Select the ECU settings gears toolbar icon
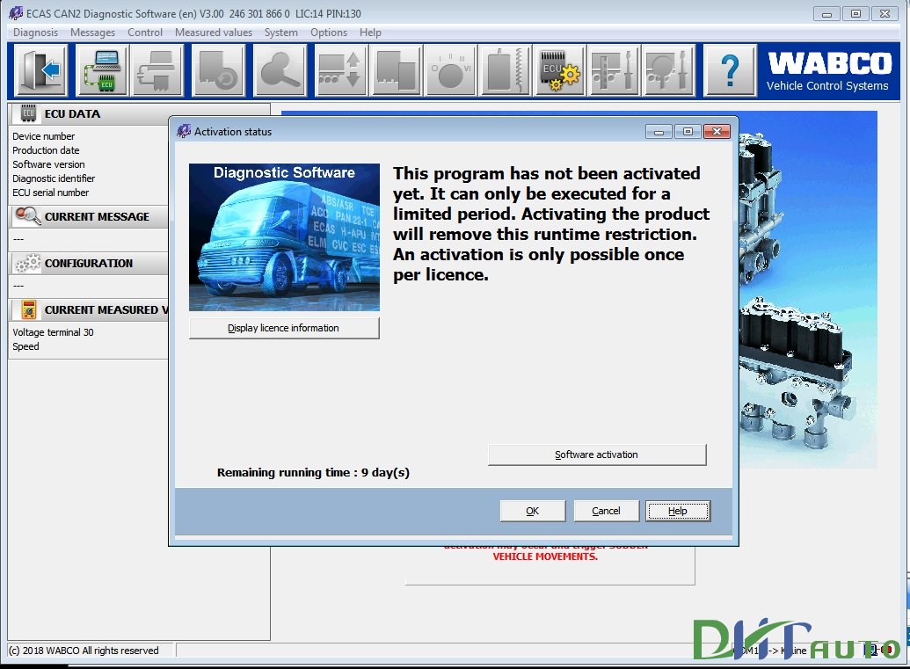Viewport: 910px width, 669px height. pos(559,69)
